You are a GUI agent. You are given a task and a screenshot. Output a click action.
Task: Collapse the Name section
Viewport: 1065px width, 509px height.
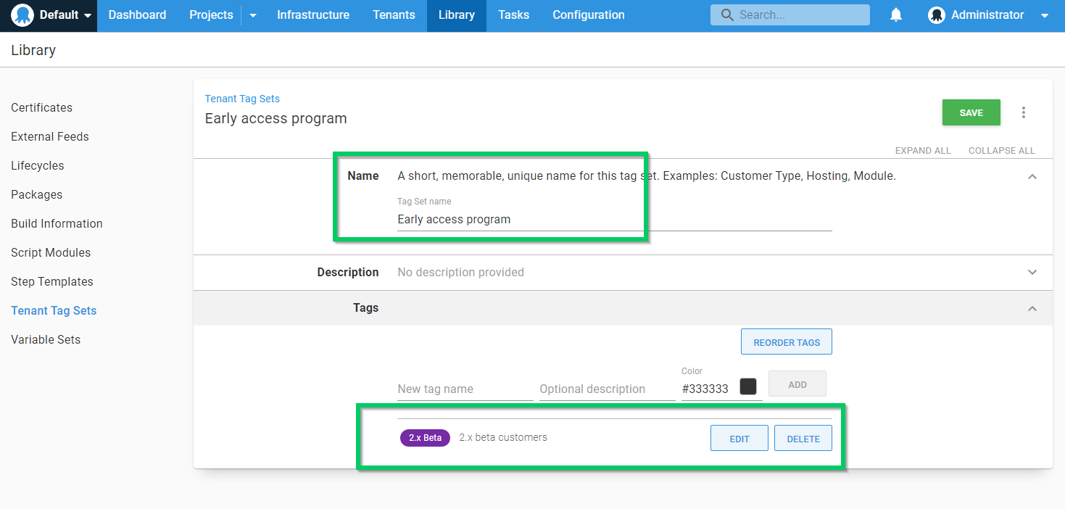tap(1032, 177)
